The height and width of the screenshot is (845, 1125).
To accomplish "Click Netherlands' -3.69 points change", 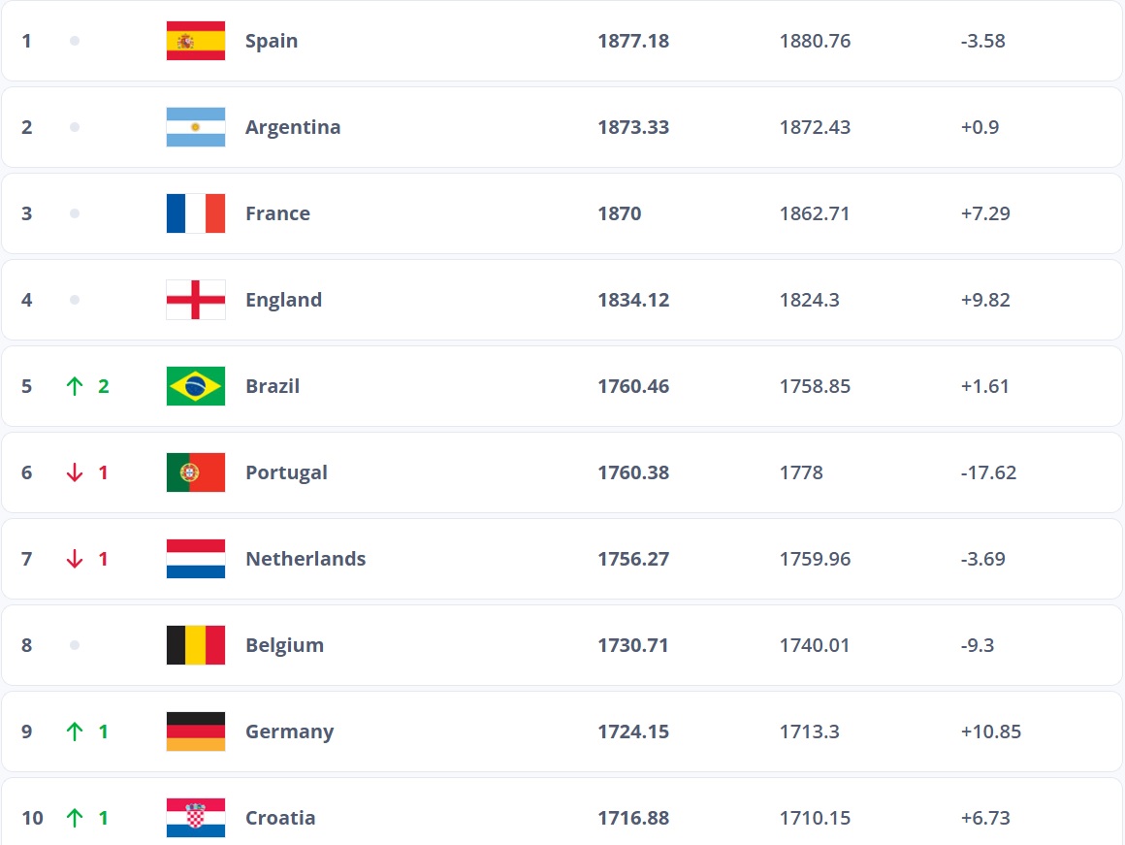I will point(983,559).
